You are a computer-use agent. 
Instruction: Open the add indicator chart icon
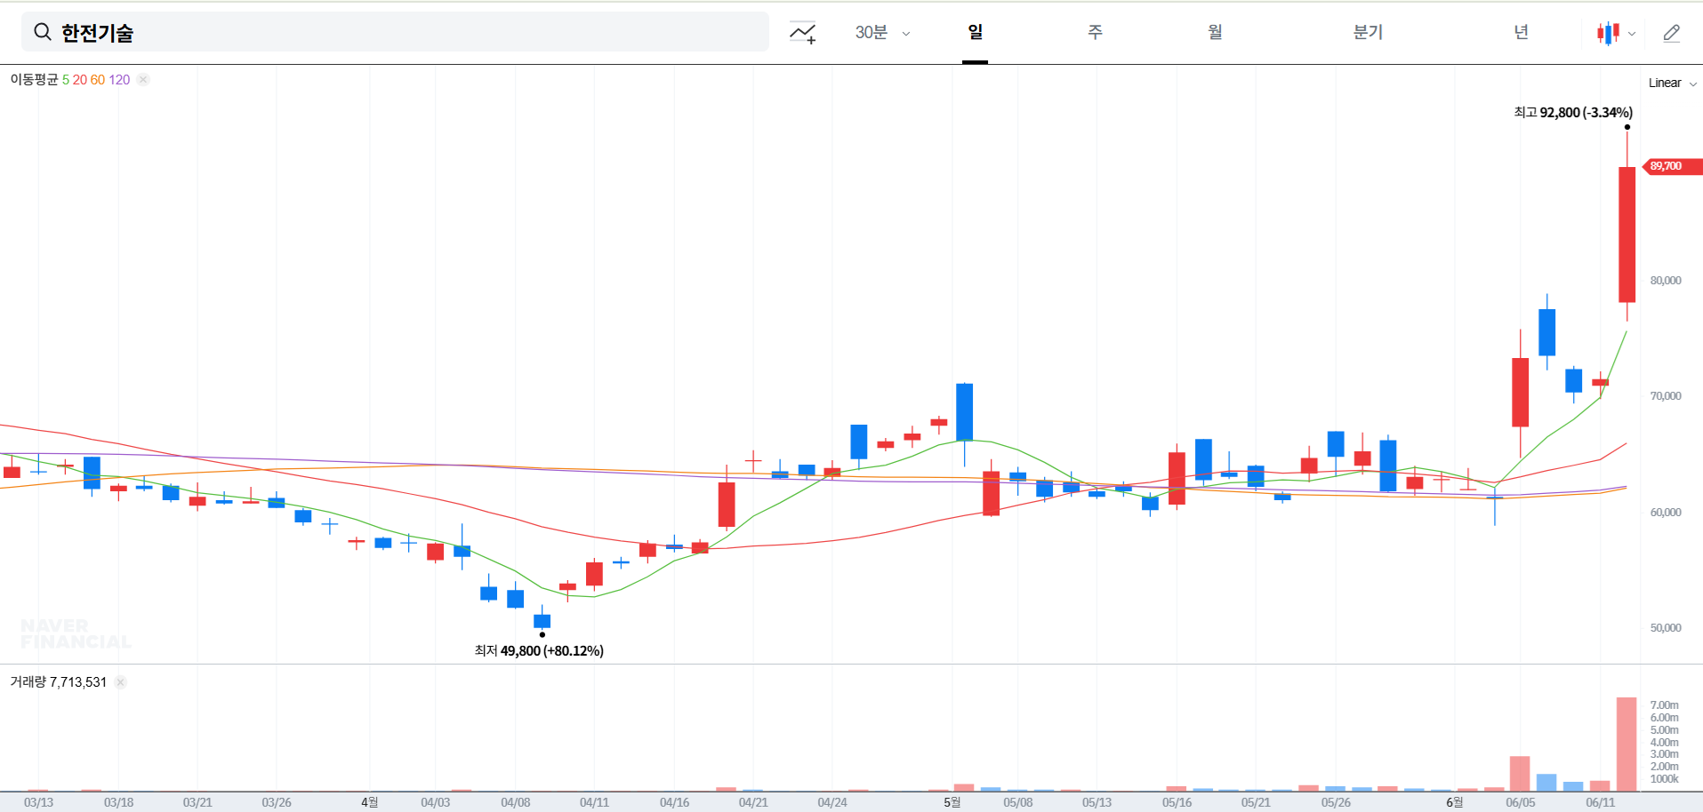pyautogui.click(x=802, y=33)
